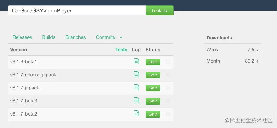Click the 80.2 k monthly downloads value
277x128 pixels.
tap(252, 61)
